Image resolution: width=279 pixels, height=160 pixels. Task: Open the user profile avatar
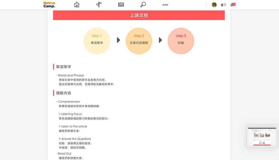tap(214, 5)
